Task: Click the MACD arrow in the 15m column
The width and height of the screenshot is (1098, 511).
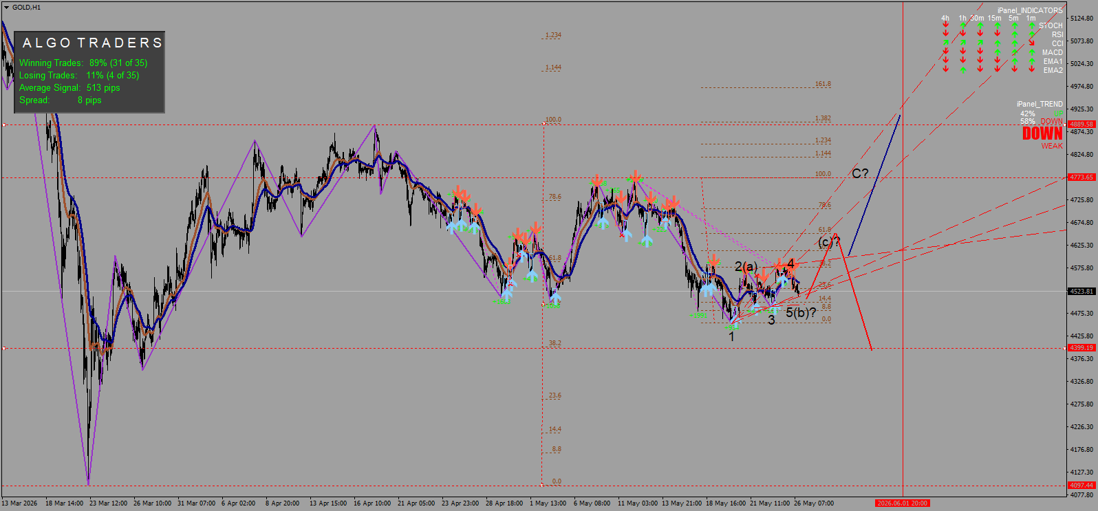Action: click(x=998, y=52)
